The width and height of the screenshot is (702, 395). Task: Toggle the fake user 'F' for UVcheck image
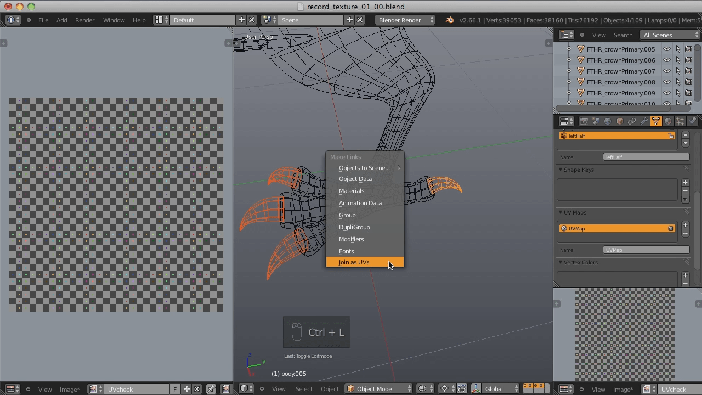[x=175, y=389]
